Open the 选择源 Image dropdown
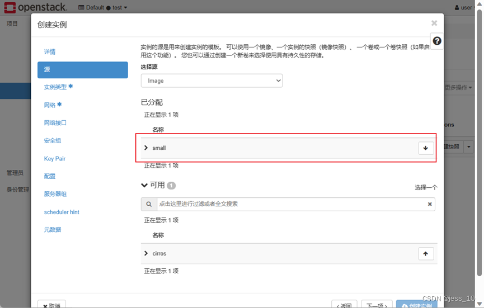 [212, 81]
